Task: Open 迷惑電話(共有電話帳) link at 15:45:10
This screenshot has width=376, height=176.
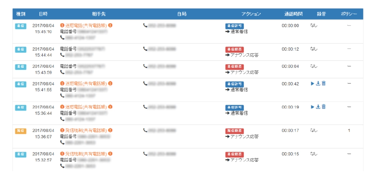Action: (86, 25)
